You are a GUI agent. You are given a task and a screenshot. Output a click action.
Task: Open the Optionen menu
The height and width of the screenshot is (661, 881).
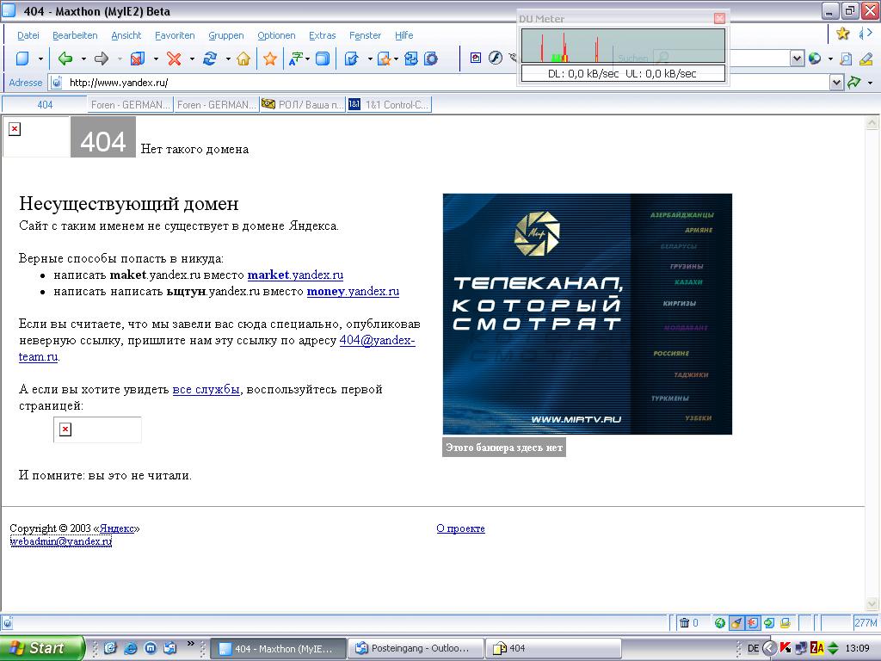[276, 34]
